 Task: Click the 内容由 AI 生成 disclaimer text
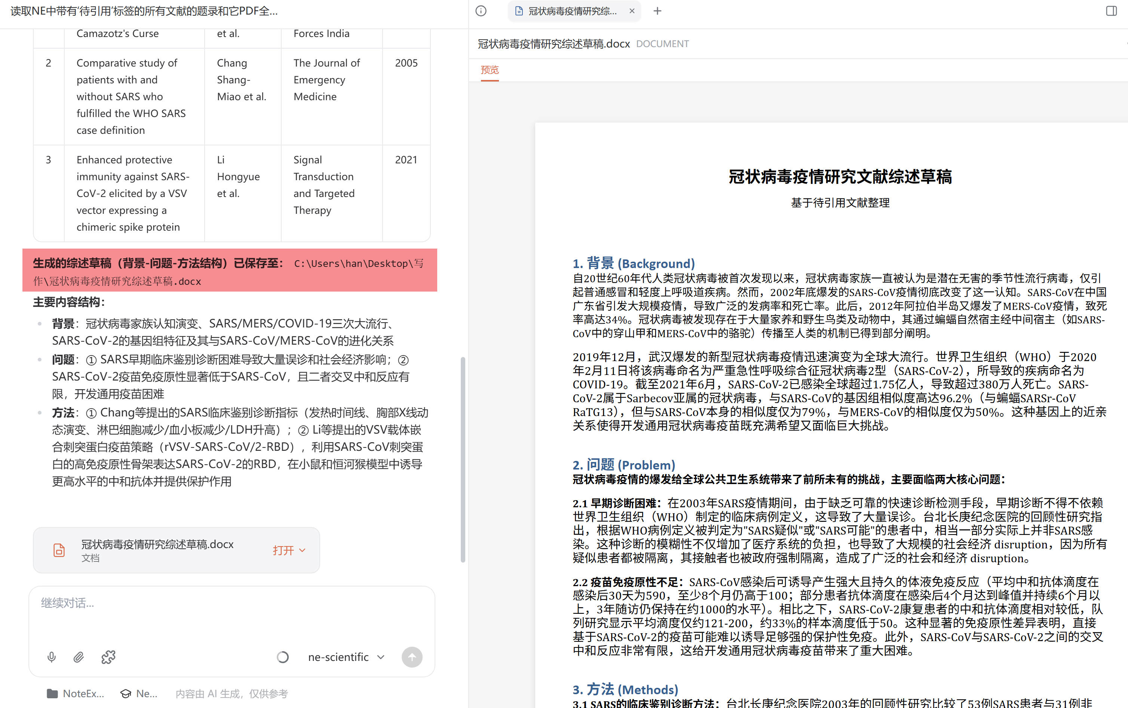pyautogui.click(x=232, y=693)
